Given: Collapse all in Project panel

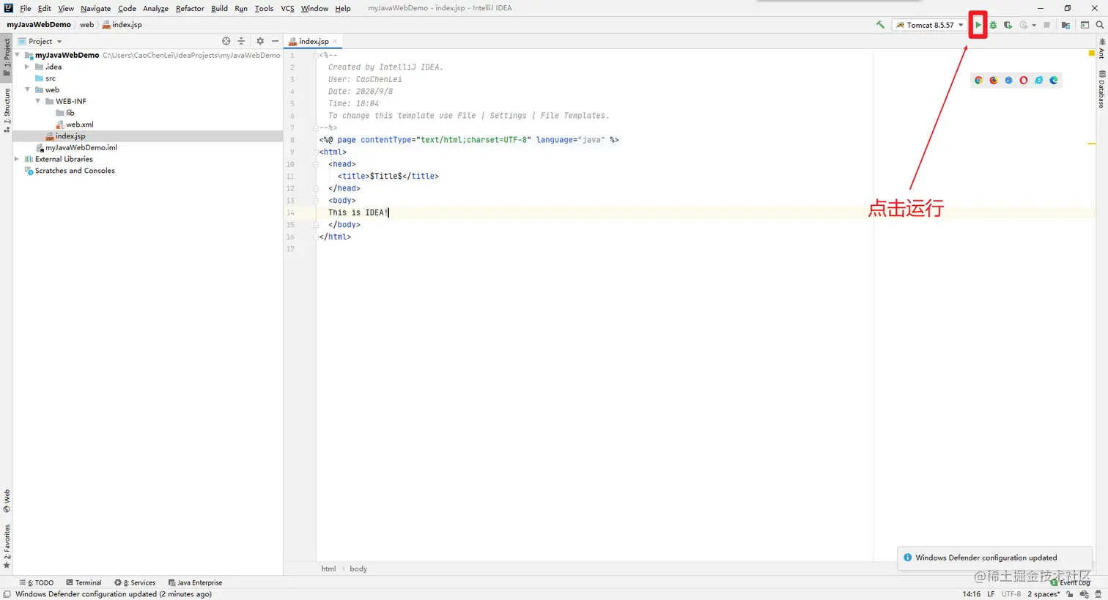Looking at the screenshot, I should pyautogui.click(x=241, y=41).
